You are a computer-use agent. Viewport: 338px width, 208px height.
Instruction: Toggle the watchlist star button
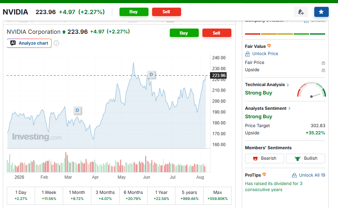pos(321,12)
